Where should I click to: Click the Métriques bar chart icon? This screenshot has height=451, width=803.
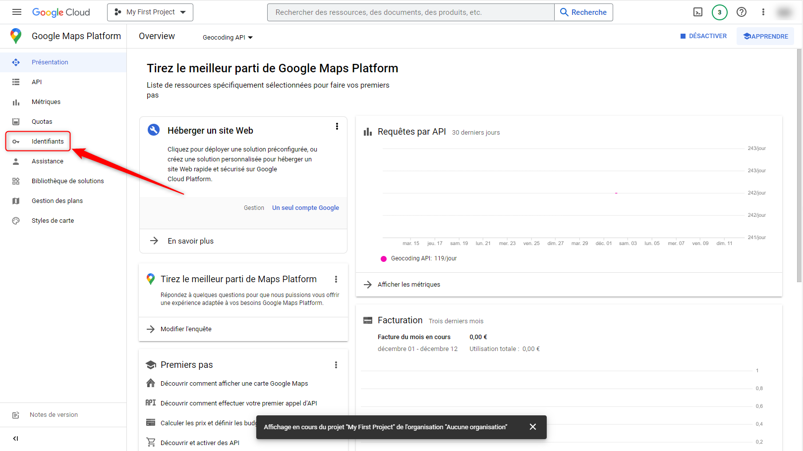point(16,102)
